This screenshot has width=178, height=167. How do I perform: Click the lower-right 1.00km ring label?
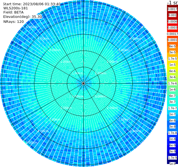coord(101,96)
